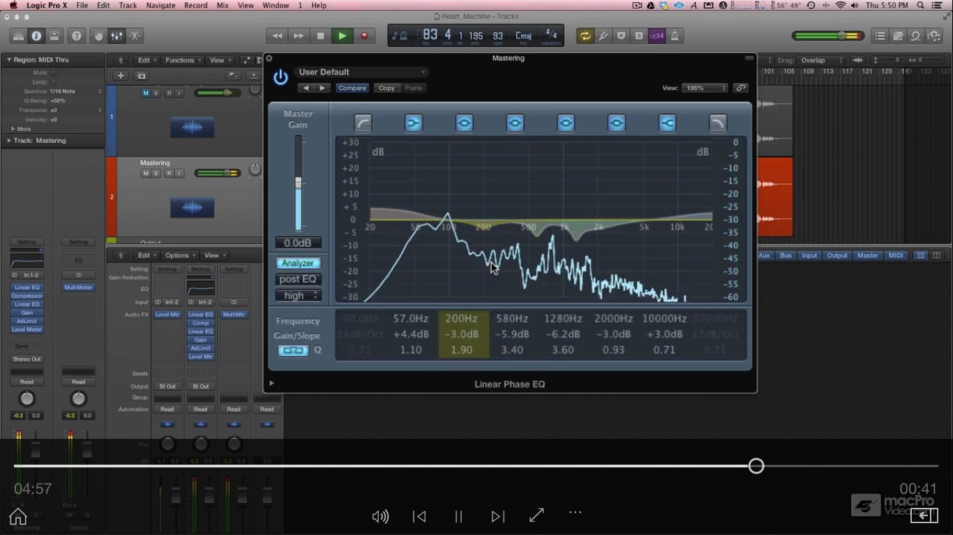Screen dimensions: 953x535
Task: Open the Track menu in menu bar
Action: click(x=128, y=6)
